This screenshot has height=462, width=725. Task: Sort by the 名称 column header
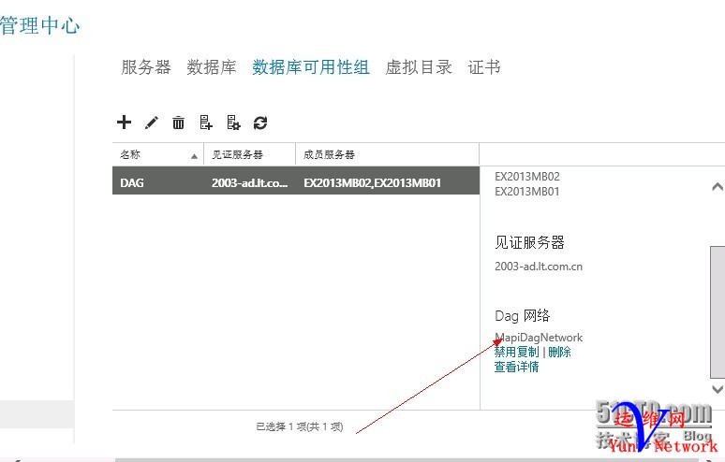click(x=158, y=154)
